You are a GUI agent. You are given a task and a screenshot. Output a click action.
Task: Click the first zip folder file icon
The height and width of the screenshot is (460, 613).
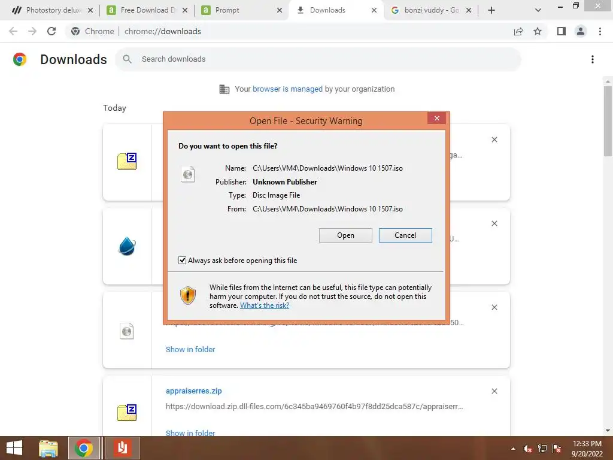click(x=127, y=161)
